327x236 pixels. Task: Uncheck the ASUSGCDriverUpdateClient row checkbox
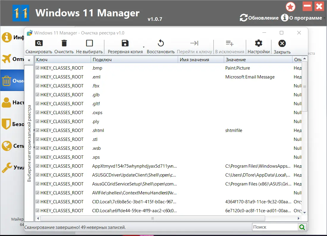click(37, 175)
